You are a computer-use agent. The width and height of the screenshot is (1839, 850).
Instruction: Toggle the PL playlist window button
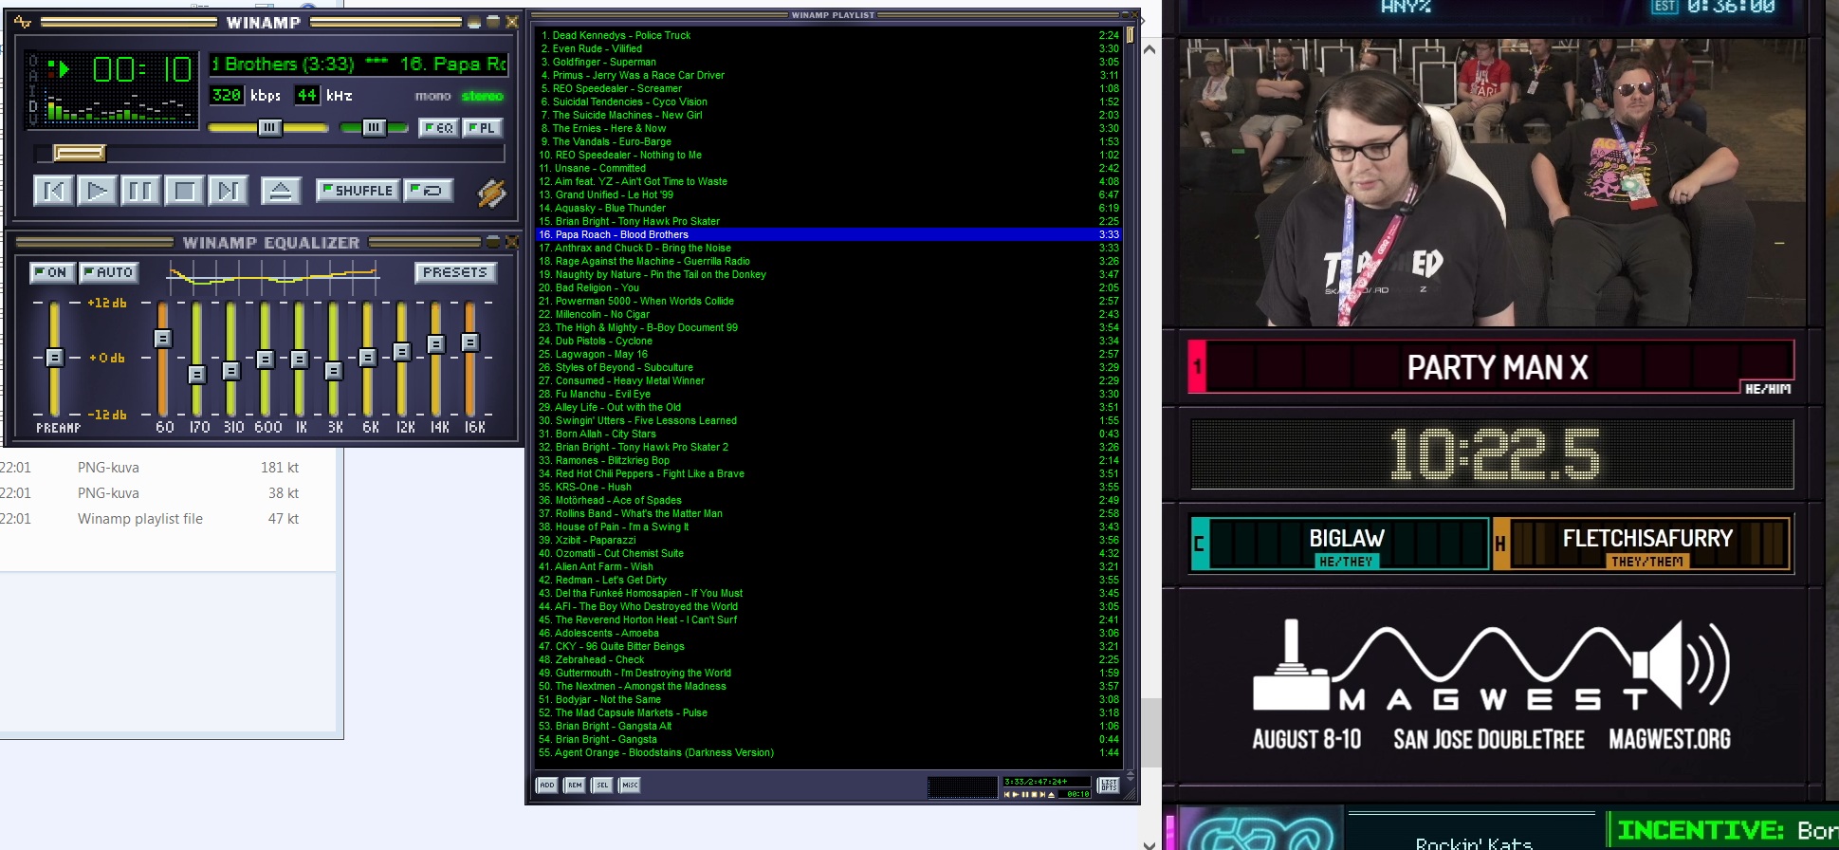(x=482, y=127)
